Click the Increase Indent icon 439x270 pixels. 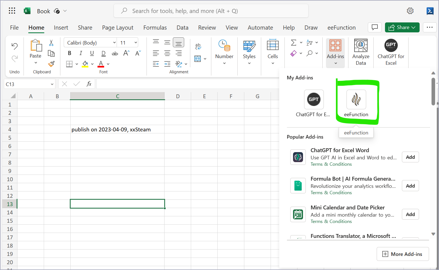pos(167,64)
